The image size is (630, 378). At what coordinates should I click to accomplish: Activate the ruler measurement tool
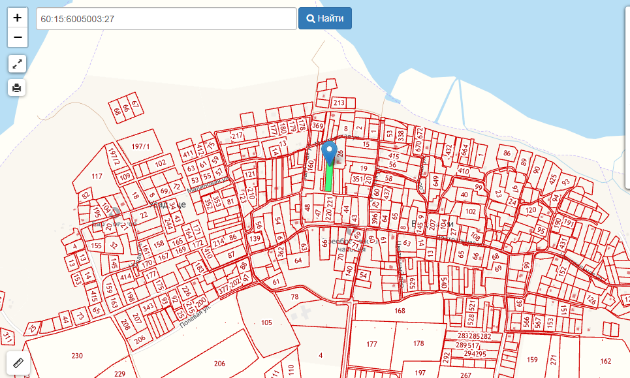[18, 363]
